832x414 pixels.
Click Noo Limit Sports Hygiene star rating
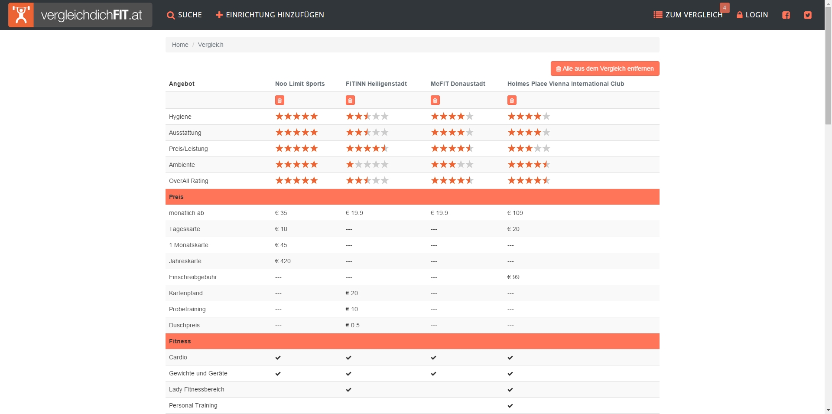297,117
